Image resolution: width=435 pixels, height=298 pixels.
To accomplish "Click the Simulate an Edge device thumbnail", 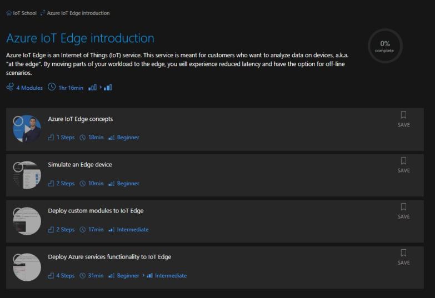I will coord(27,175).
